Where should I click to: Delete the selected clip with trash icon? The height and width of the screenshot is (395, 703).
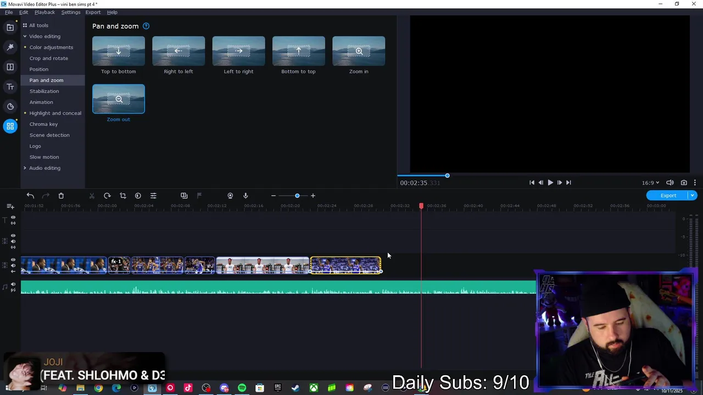(61, 196)
